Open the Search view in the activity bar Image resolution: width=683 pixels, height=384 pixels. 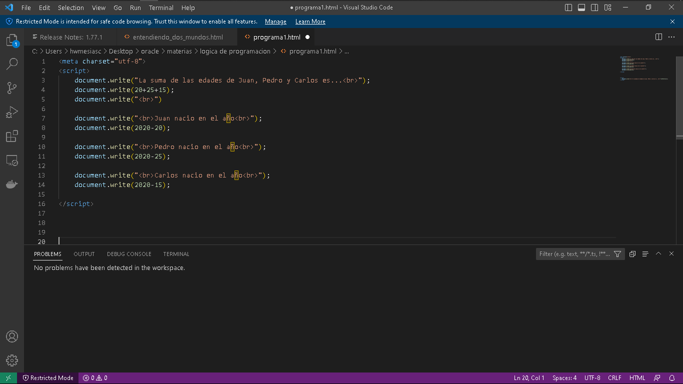[x=12, y=64]
